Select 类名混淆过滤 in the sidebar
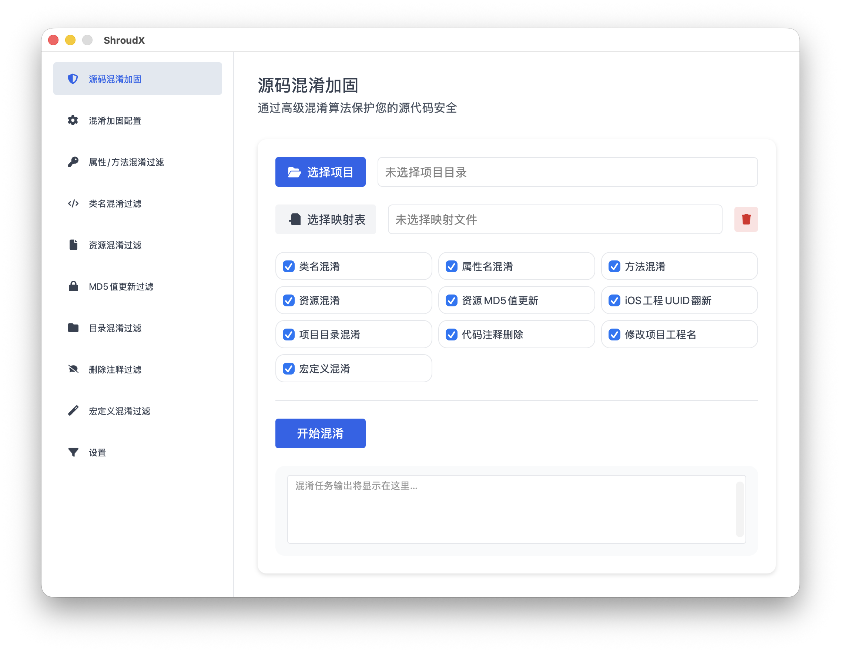The image size is (841, 652). pyautogui.click(x=137, y=203)
